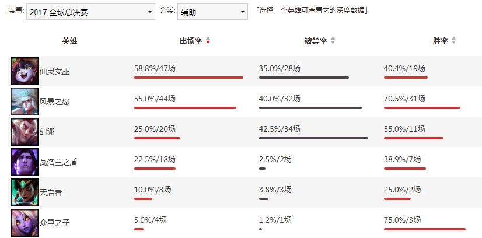Click the 出场率 column header
Screen dimensions: 482x238
click(191, 41)
